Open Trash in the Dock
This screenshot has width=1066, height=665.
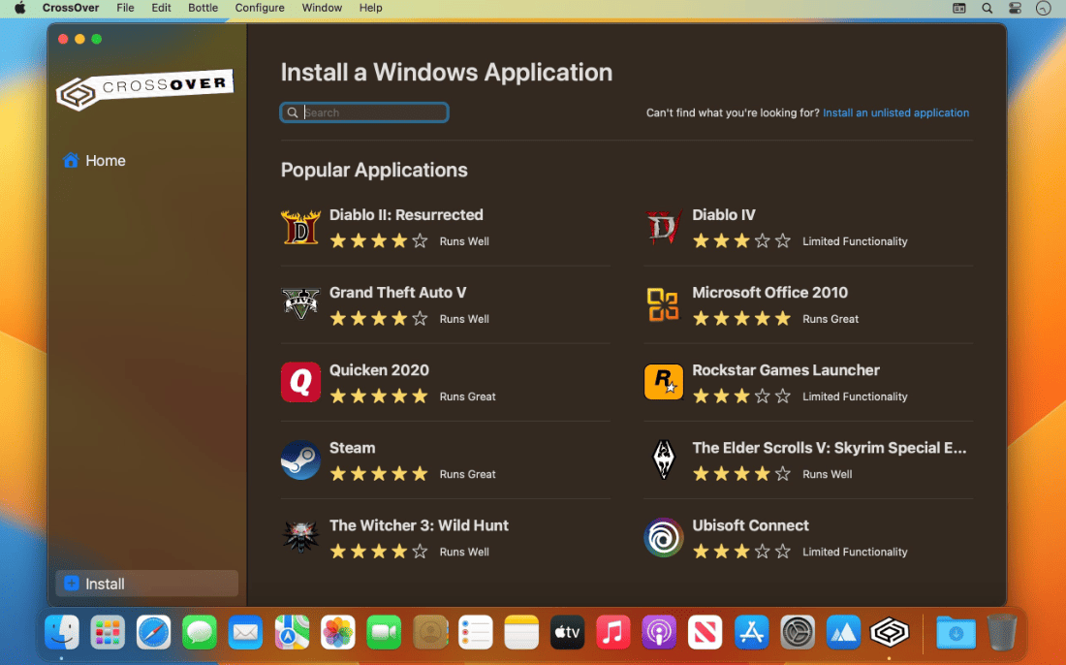[x=1001, y=632]
